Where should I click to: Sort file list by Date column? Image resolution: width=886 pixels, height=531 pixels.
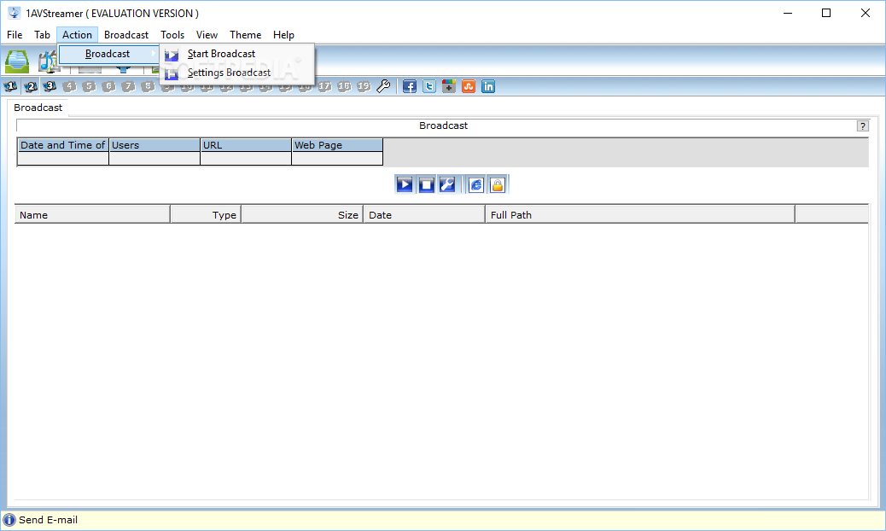(424, 214)
